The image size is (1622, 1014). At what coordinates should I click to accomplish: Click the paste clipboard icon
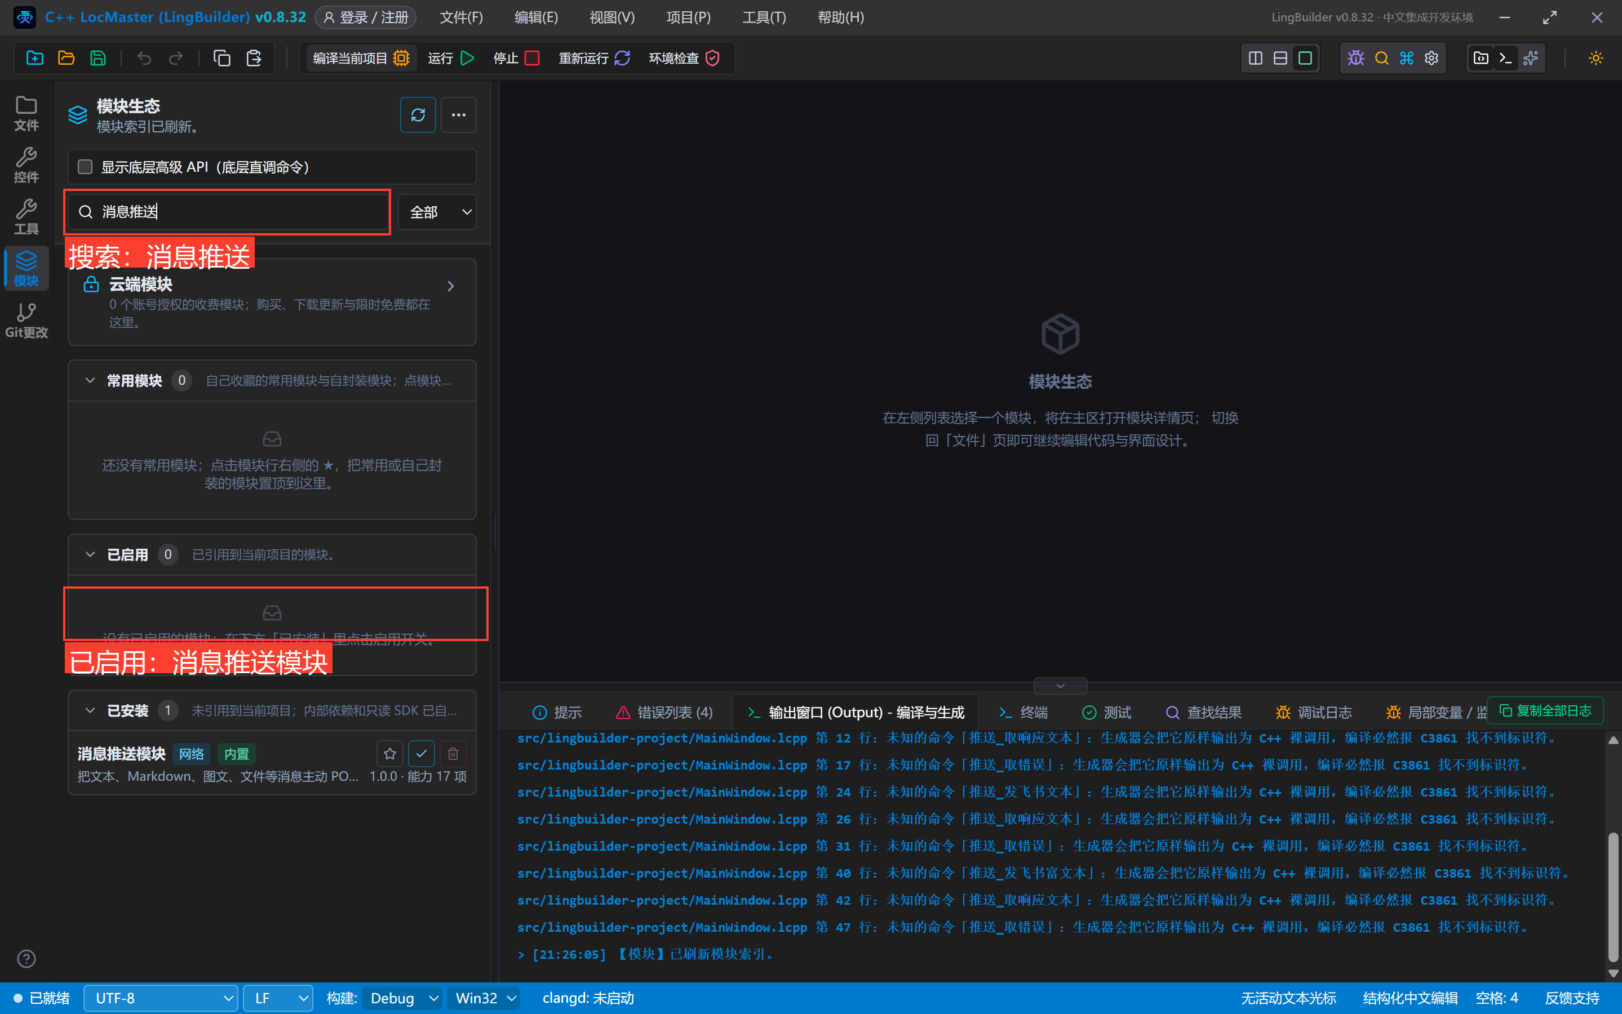click(x=254, y=59)
